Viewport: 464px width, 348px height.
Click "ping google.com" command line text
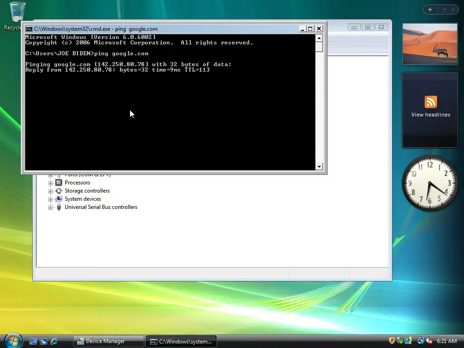click(x=121, y=53)
